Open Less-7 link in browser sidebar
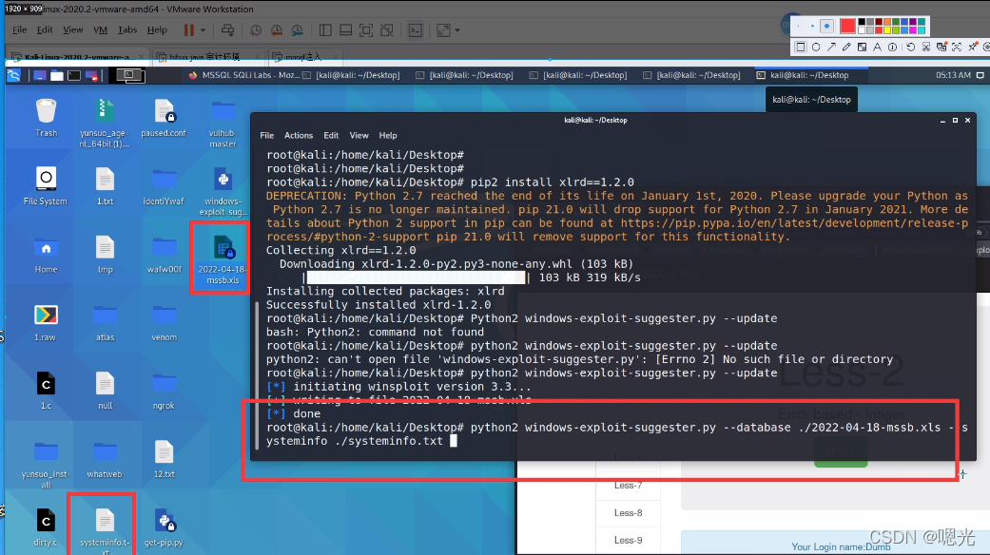This screenshot has height=555, width=990. click(x=629, y=485)
